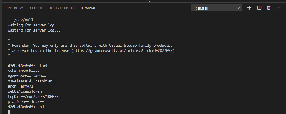Split the terminal panel
The height and width of the screenshot is (114, 286).
tap(259, 8)
